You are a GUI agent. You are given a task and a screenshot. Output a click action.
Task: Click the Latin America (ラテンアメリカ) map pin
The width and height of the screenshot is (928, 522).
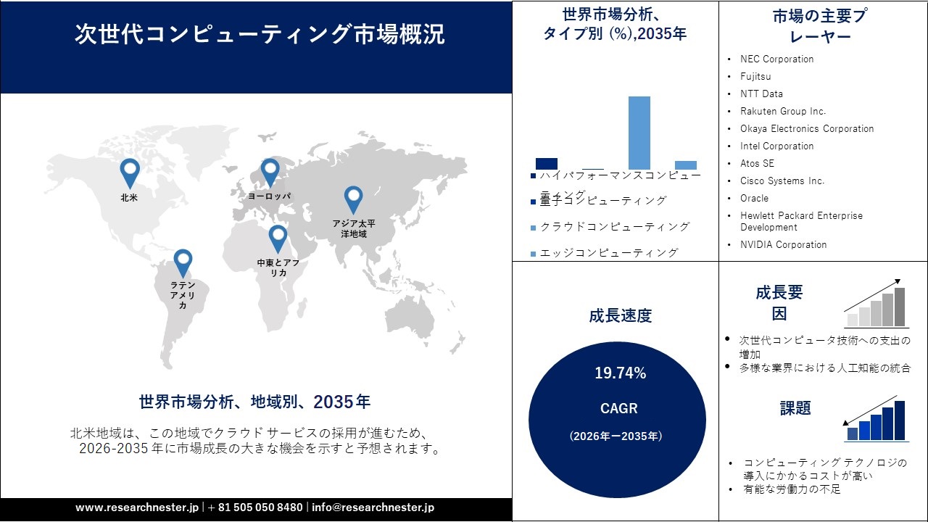183,264
